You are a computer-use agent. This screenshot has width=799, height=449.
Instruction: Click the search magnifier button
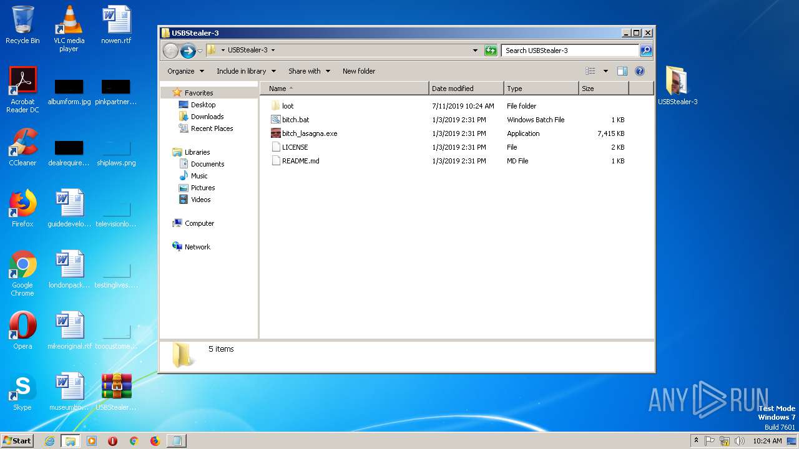[646, 51]
